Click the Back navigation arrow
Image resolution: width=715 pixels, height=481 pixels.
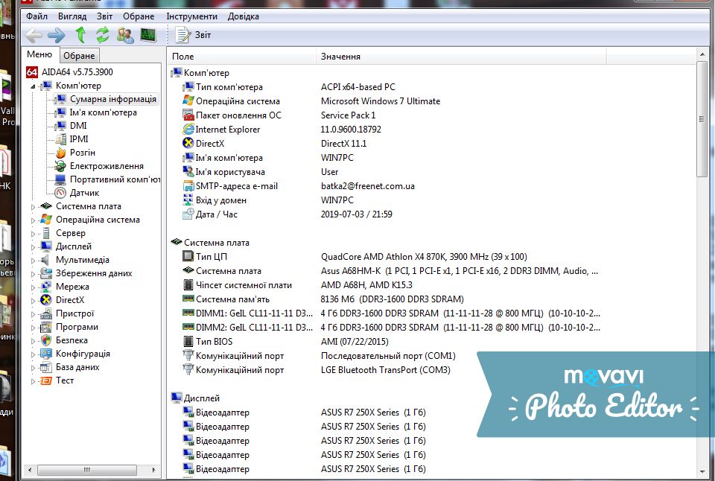coord(34,35)
